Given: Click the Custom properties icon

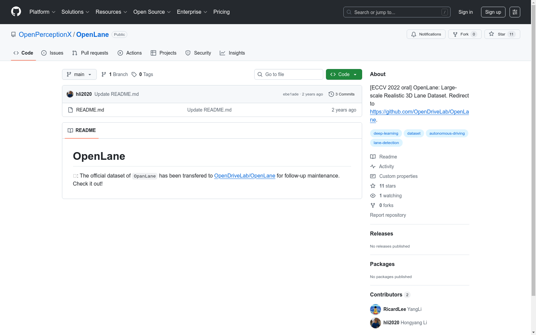Looking at the screenshot, I should [x=373, y=176].
